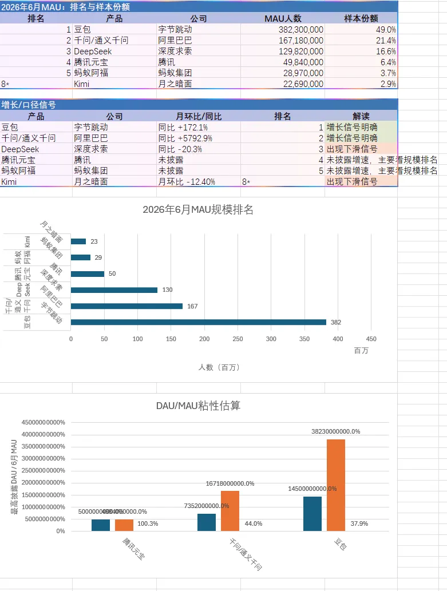This screenshot has width=447, height=591.
Task: Select the MAU value 22,690,000
Action: pos(283,84)
